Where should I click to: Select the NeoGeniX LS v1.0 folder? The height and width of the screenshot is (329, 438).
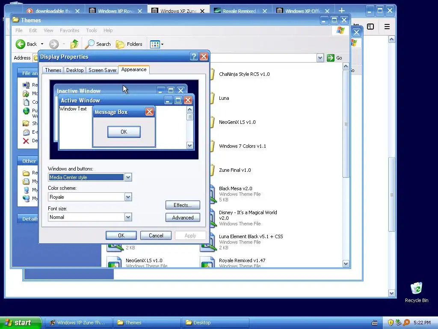tap(237, 122)
